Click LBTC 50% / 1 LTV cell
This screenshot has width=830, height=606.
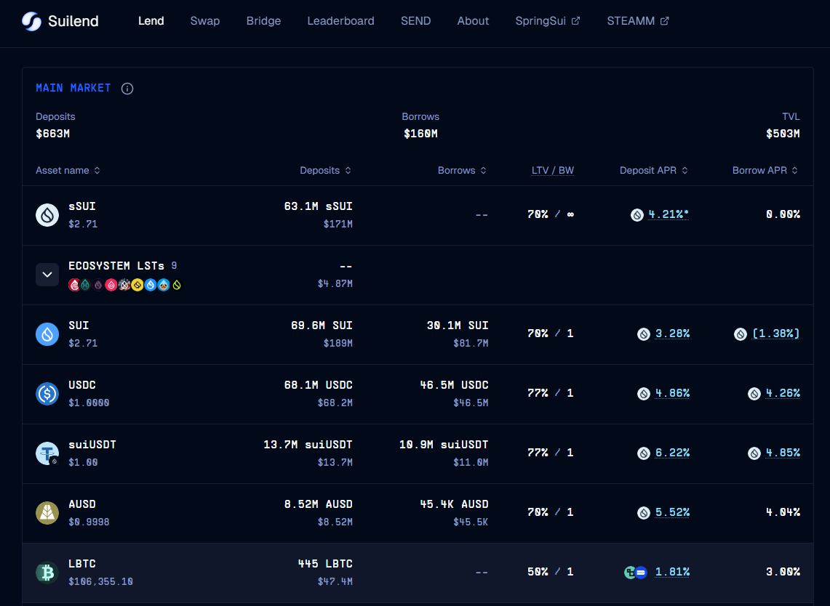point(550,572)
